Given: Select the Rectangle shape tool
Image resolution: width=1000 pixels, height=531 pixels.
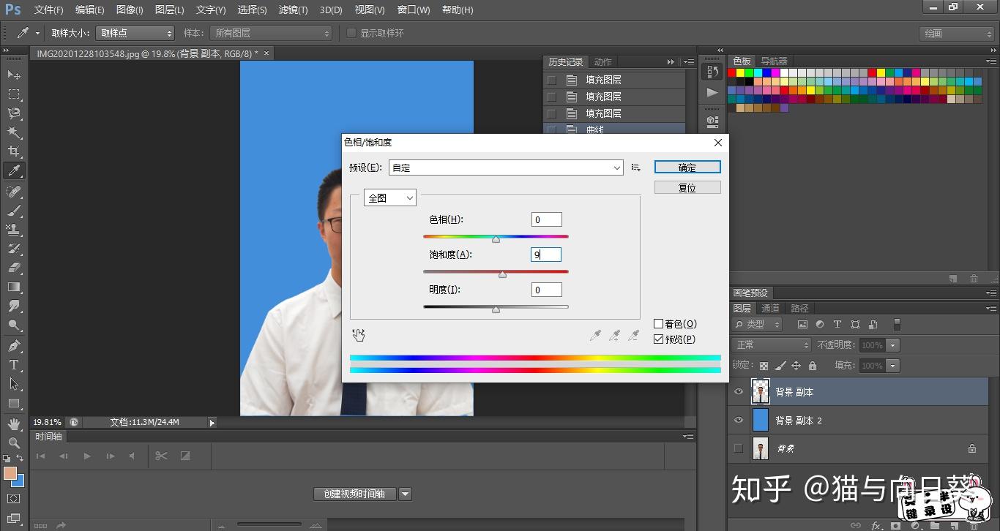Looking at the screenshot, I should [14, 403].
